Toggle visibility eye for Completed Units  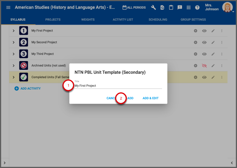coord(204,77)
